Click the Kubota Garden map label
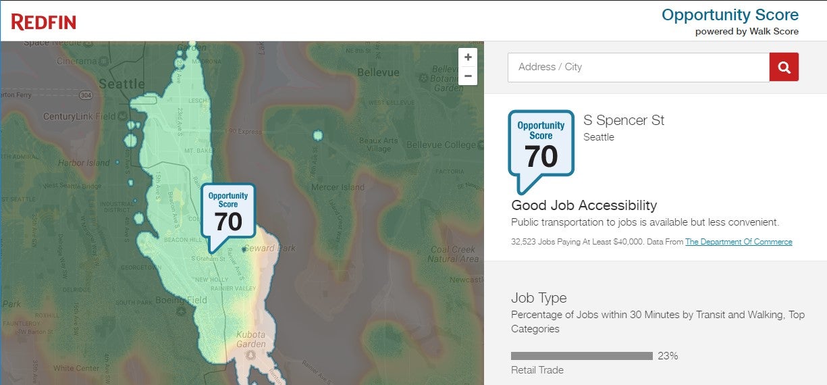This screenshot has height=385, width=827. [251, 339]
